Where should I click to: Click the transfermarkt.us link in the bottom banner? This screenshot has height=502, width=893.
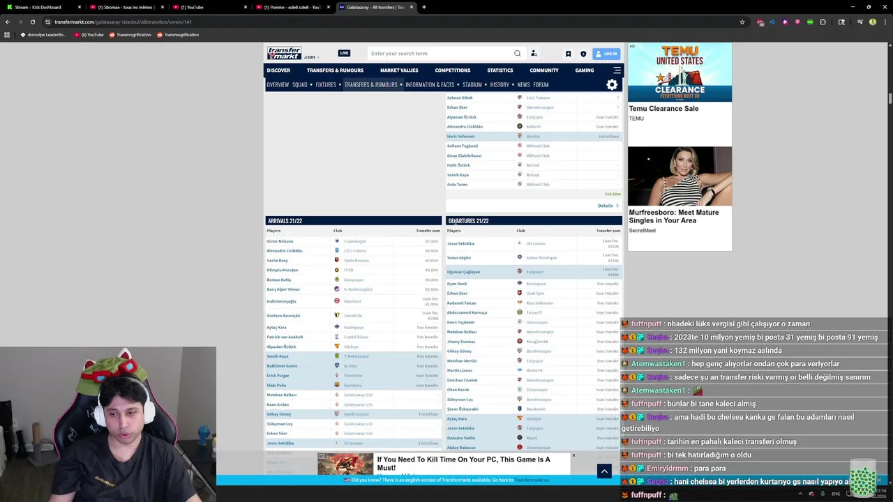click(x=532, y=480)
